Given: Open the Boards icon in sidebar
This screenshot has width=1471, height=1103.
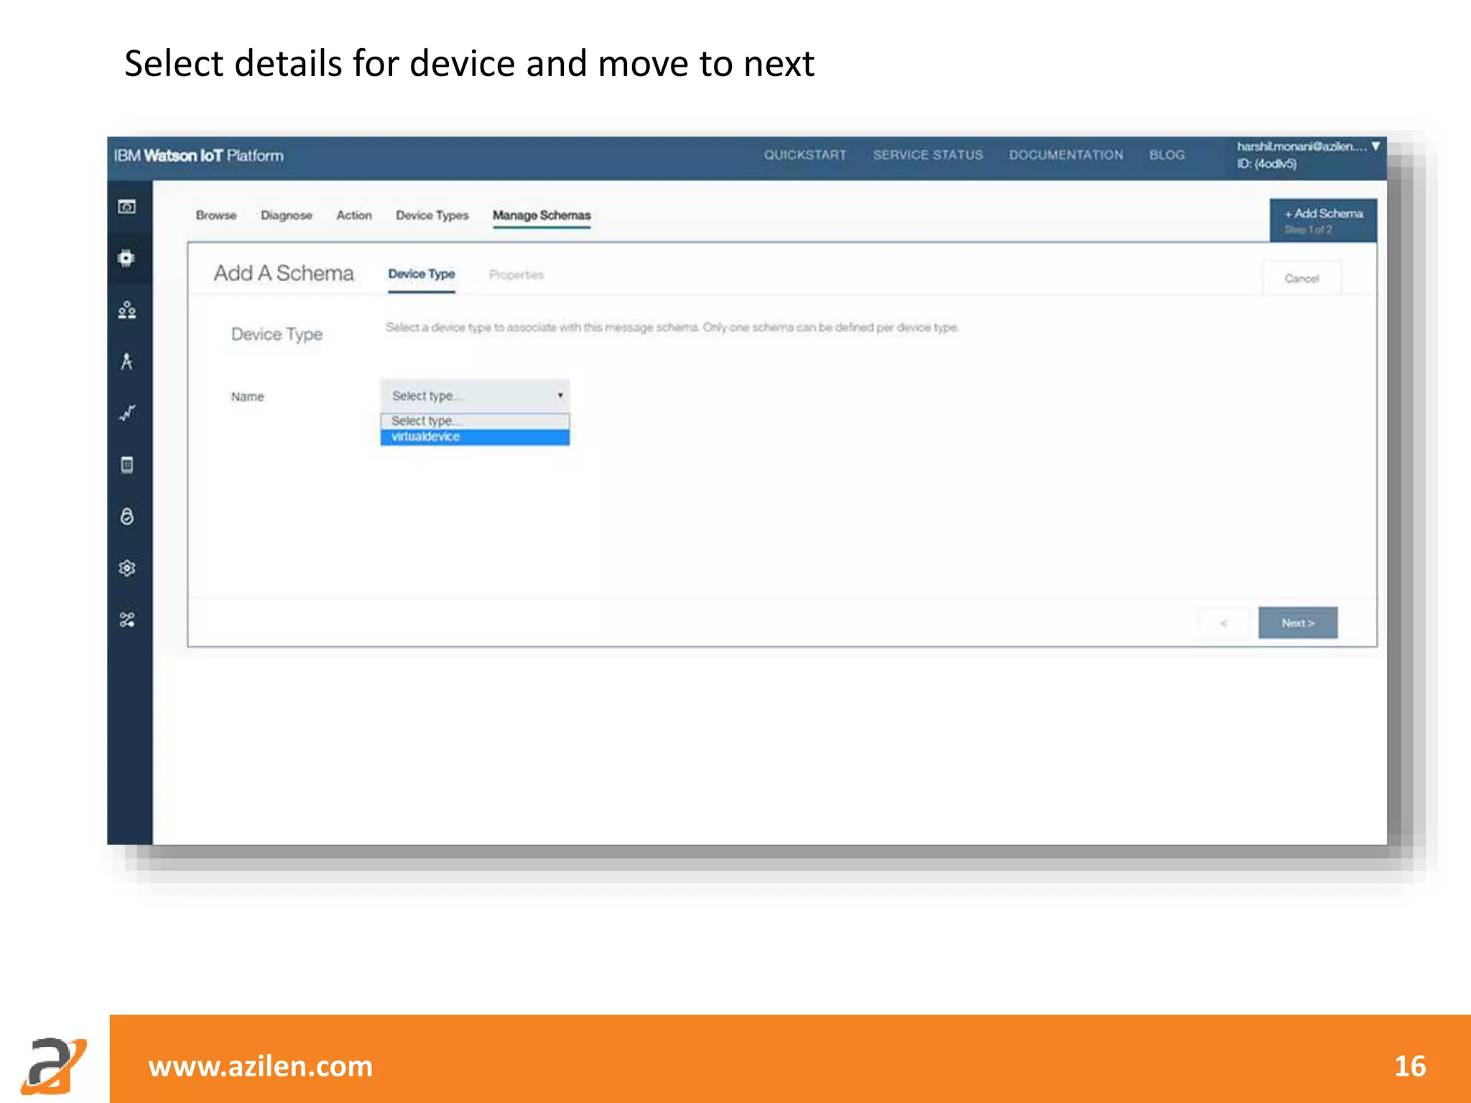Looking at the screenshot, I should click(x=127, y=207).
